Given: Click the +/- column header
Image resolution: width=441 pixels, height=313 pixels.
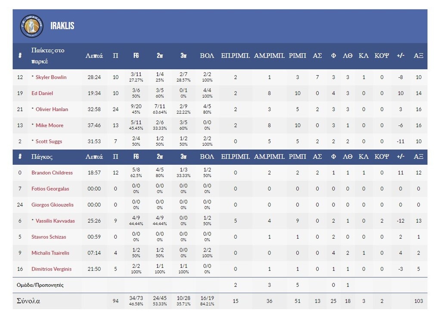Looking at the screenshot, I should (x=401, y=56).
